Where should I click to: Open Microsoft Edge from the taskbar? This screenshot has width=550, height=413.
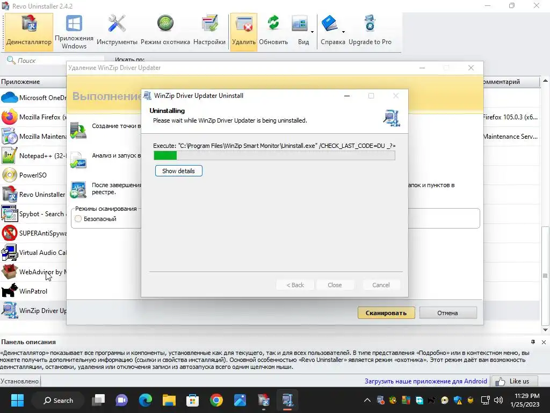[145, 400]
